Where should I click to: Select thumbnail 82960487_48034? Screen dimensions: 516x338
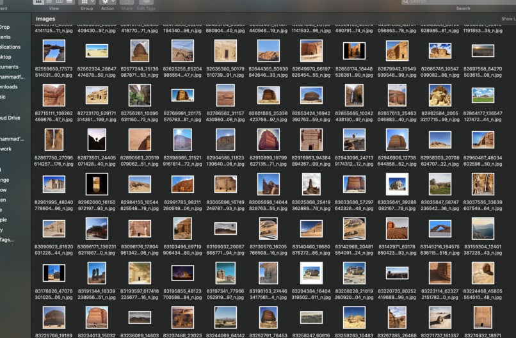(483, 140)
